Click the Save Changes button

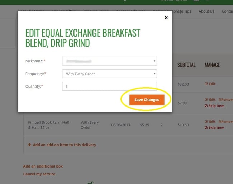147,100
